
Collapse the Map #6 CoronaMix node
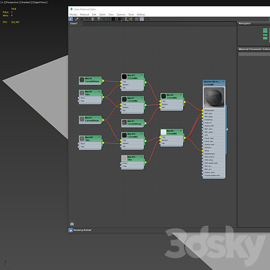tap(181, 94)
